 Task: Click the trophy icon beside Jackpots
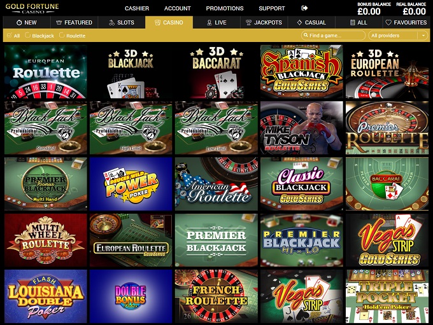[248, 23]
